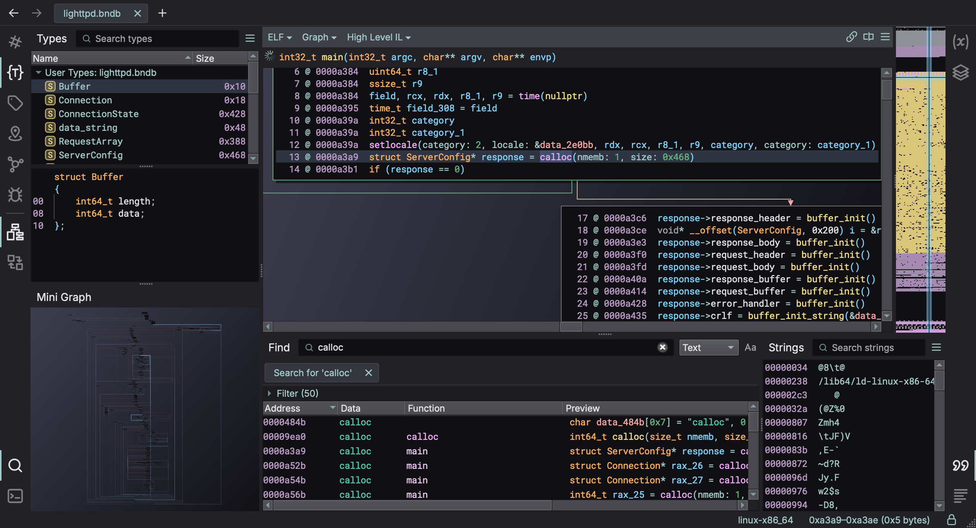
Task: Open the Debugger bug icon
Action: click(15, 195)
